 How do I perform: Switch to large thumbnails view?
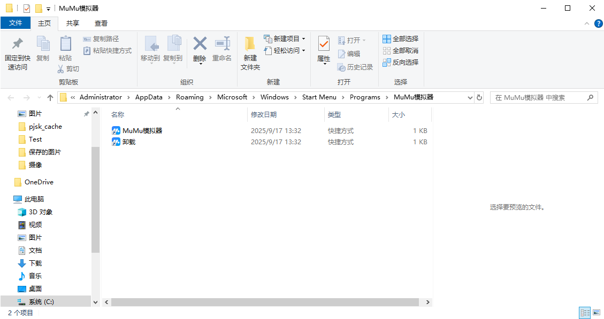[595, 313]
